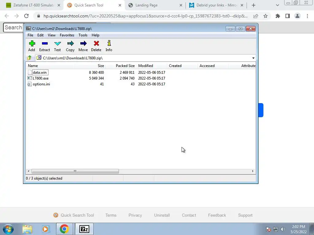This screenshot has height=235, width=314.
Task: Select the LT600.exe file name
Action: point(41,78)
